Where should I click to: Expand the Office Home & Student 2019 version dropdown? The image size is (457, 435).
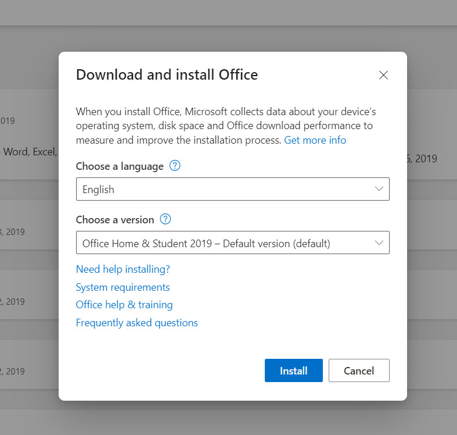point(233,243)
